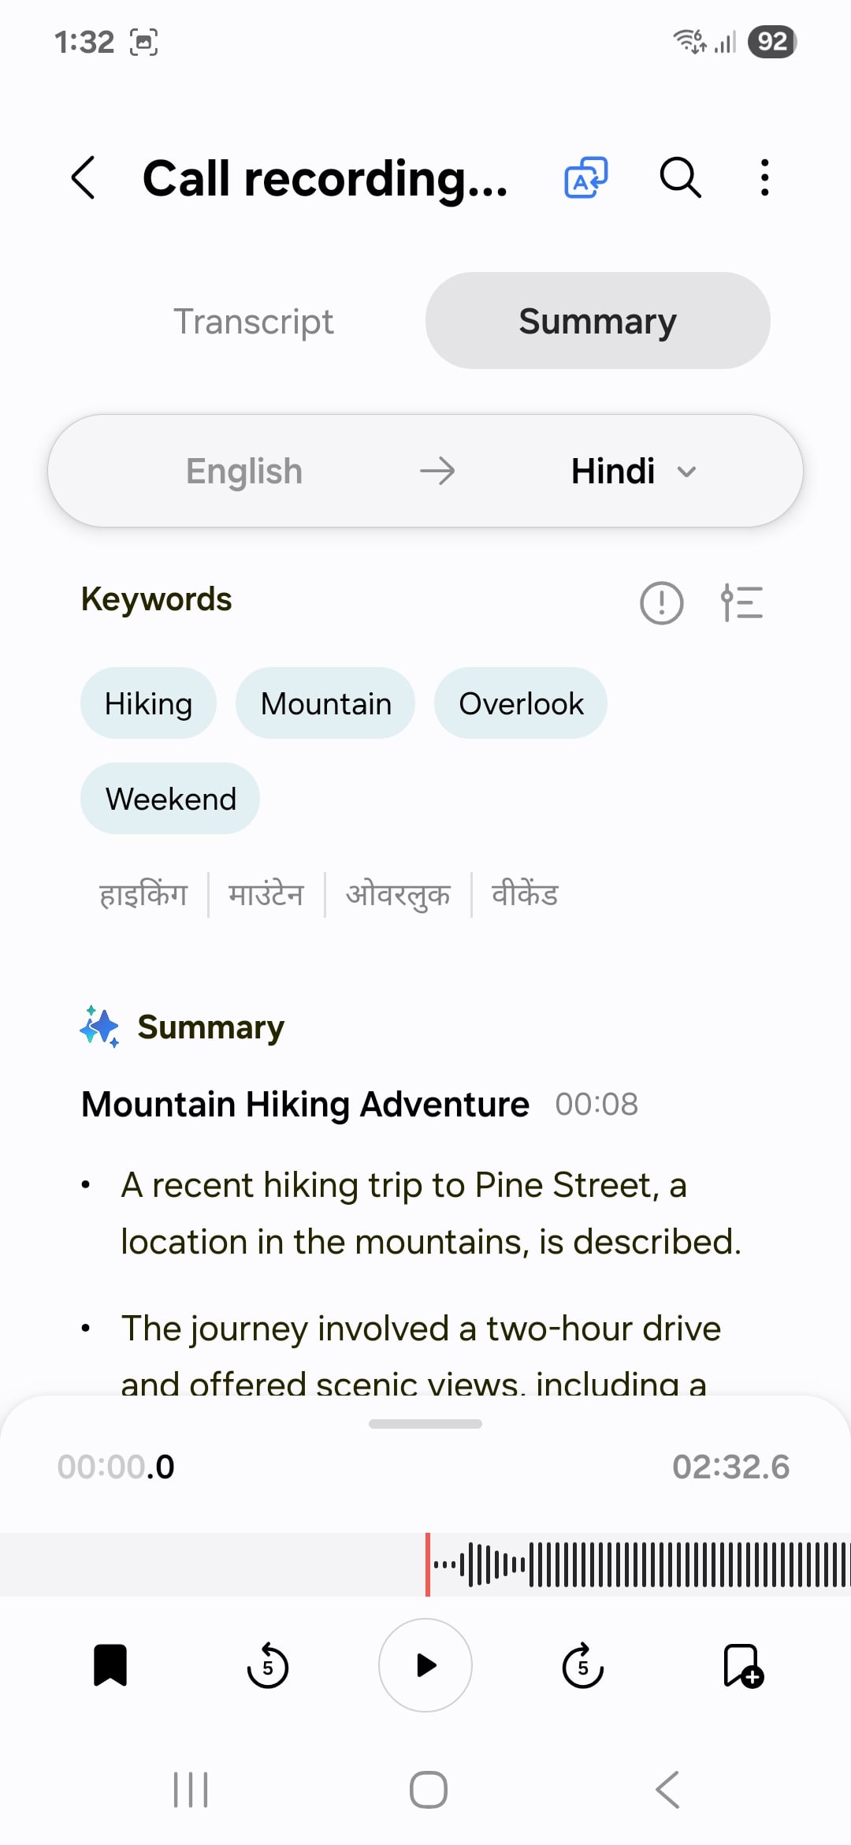Tap the translate icon in header
The height and width of the screenshot is (1845, 851).
[x=585, y=177]
